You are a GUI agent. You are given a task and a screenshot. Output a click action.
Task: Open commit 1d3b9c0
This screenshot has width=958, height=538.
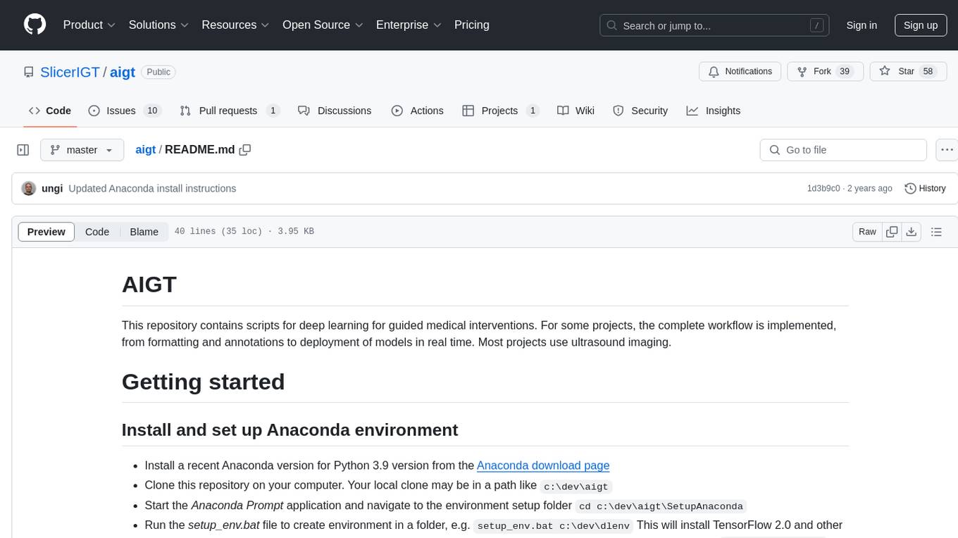(x=823, y=189)
